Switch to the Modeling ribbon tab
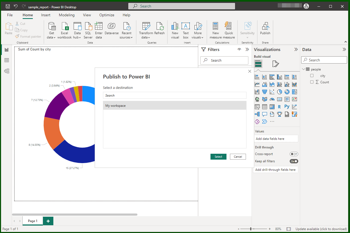350x233 pixels. (x=67, y=15)
